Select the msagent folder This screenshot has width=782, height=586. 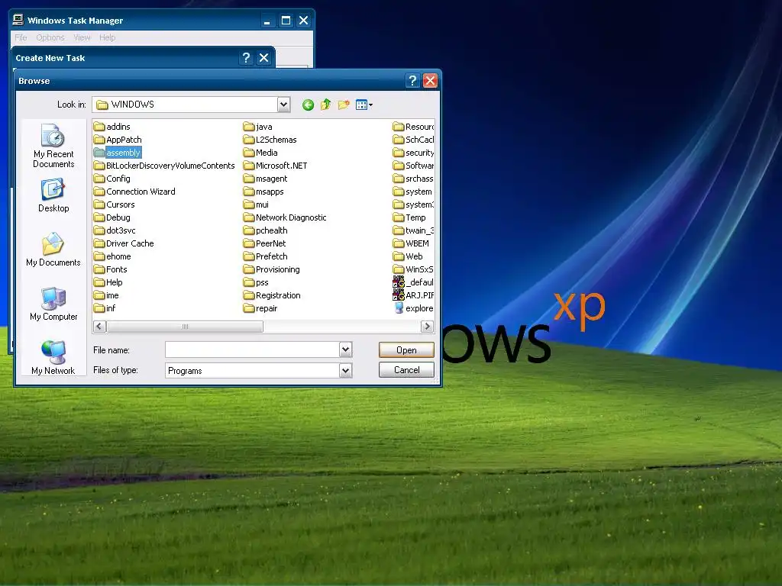coord(265,179)
